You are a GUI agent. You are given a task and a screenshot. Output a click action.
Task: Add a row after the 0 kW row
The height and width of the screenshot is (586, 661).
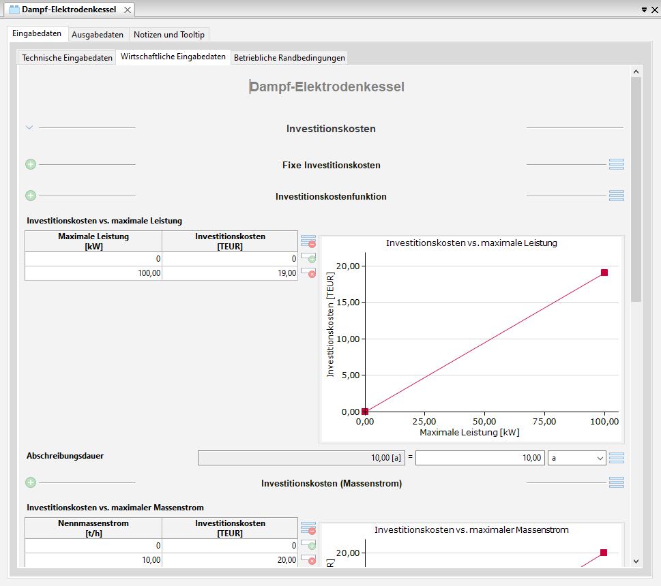pos(308,258)
